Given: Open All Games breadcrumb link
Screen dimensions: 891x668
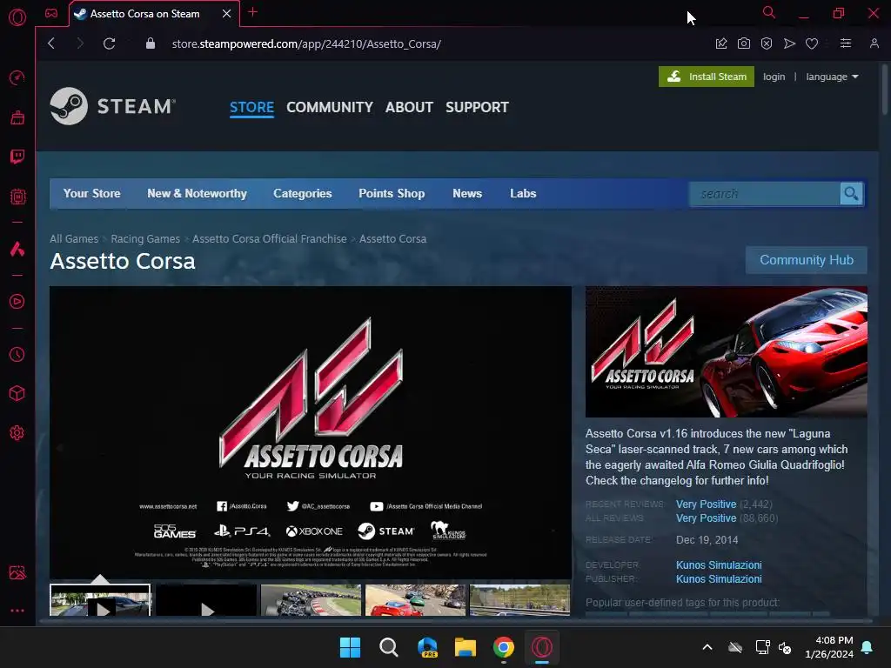Looking at the screenshot, I should (x=74, y=239).
